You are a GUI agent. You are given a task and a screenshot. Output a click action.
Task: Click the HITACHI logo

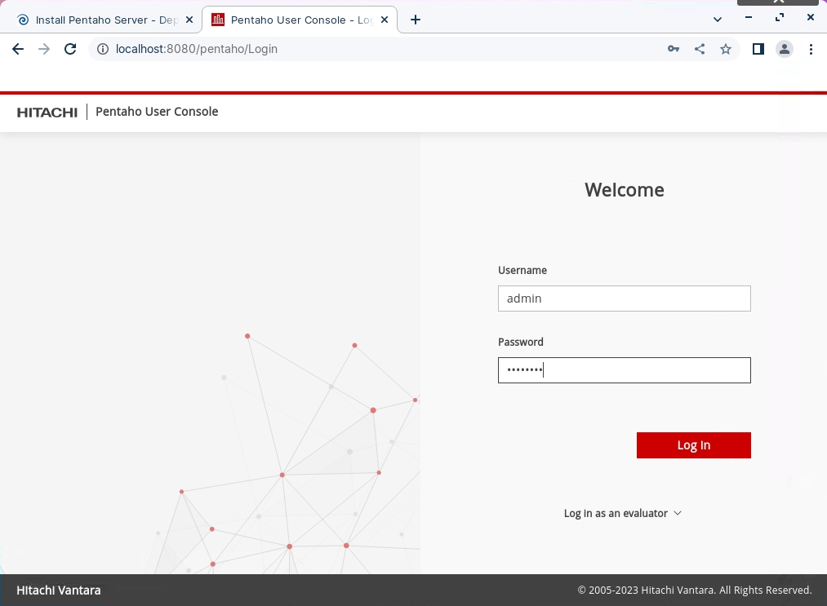pos(47,113)
